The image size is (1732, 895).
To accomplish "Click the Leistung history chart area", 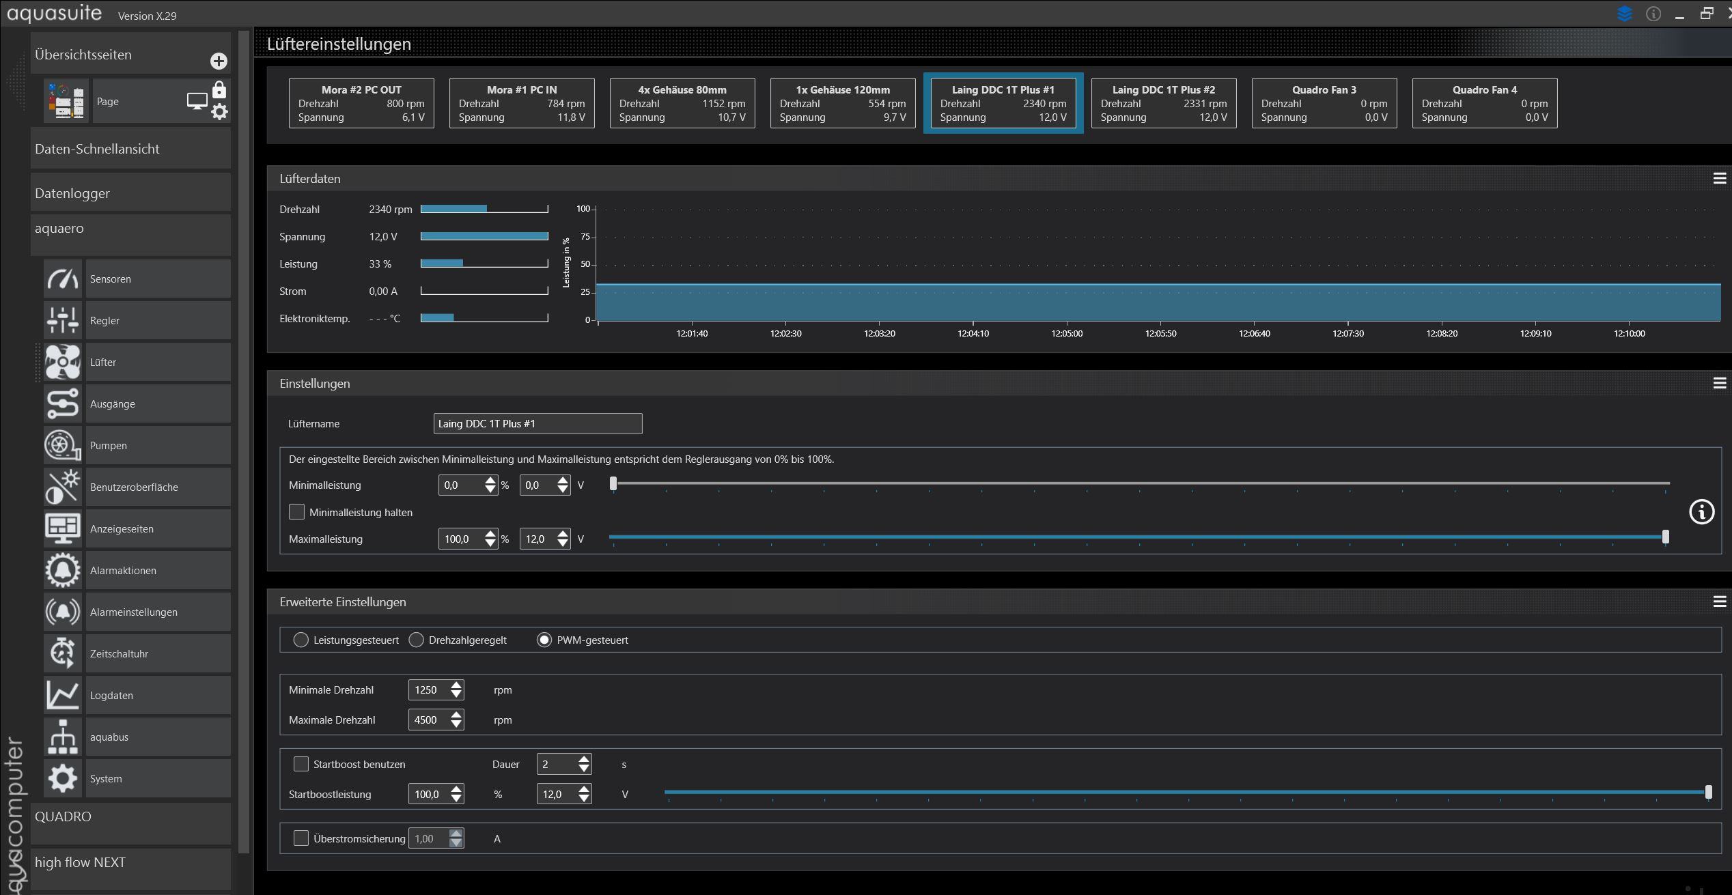I will [x=1158, y=264].
